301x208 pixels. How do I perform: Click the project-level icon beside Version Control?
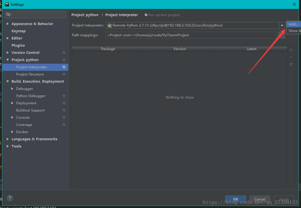pyautogui.click(x=64, y=52)
